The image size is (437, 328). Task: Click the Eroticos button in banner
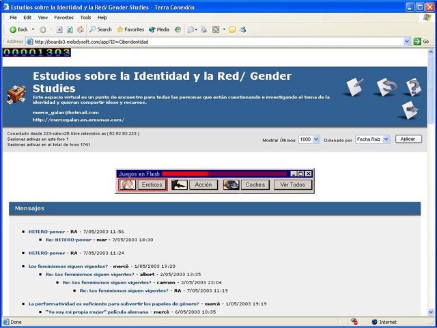152,184
